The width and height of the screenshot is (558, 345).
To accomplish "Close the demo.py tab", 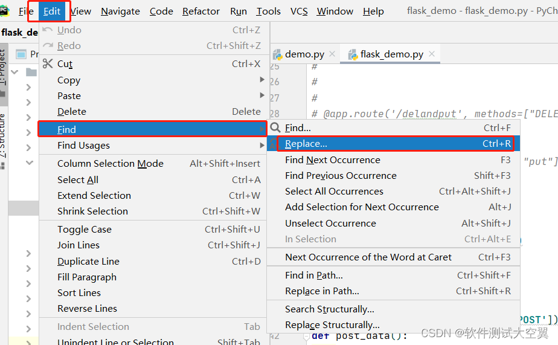I will coord(332,54).
